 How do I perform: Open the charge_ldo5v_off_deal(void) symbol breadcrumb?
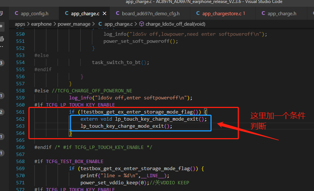coord(175,24)
